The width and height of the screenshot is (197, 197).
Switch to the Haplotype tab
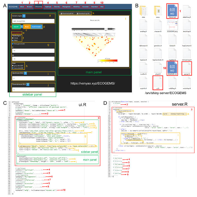48,6
